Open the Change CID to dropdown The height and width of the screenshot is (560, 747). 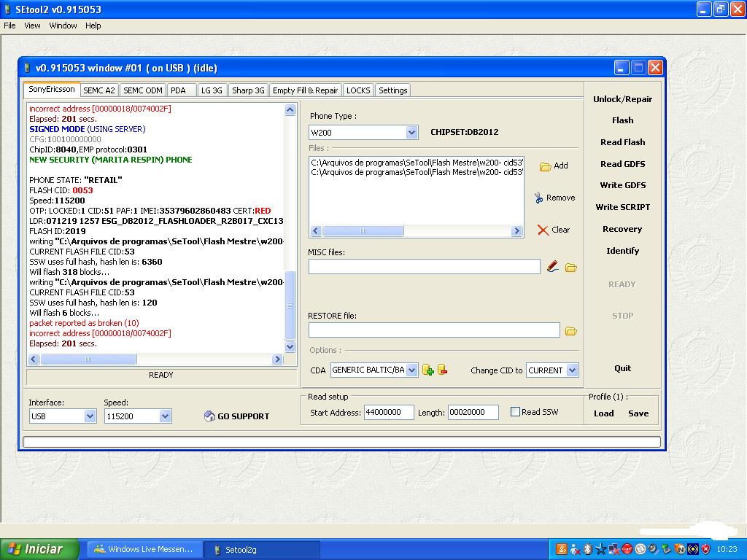click(x=573, y=370)
